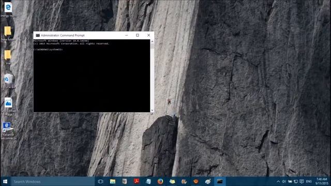The image size is (331, 186).
Task: Select the New Bitmap Image desktop file
Action: (x=8, y=106)
